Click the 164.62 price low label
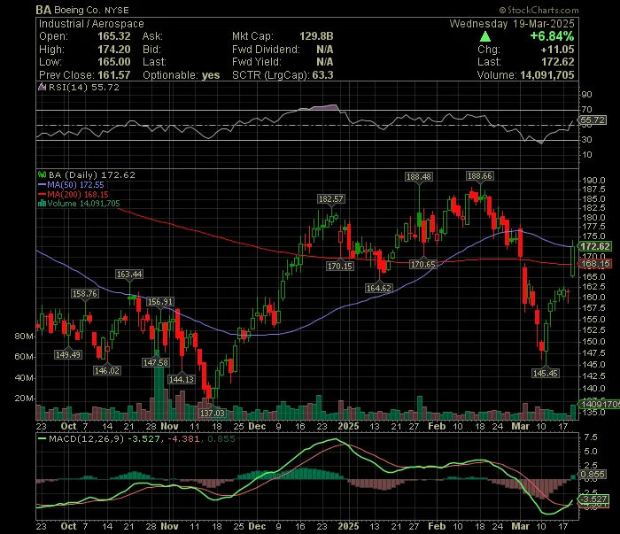The height and width of the screenshot is (534, 620). pos(379,288)
